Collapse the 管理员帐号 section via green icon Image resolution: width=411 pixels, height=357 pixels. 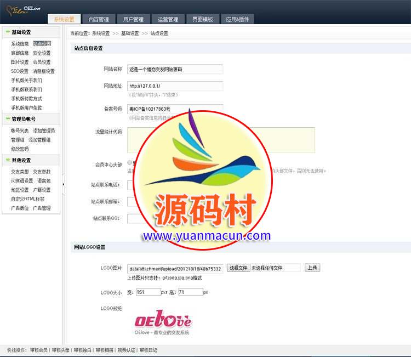8,118
